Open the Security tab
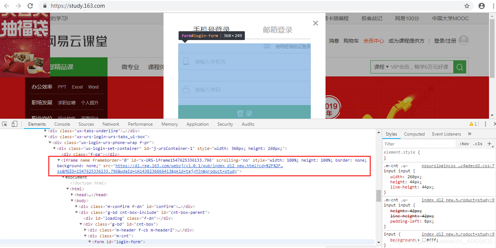Viewport: 496px width, 248px height. [225, 124]
